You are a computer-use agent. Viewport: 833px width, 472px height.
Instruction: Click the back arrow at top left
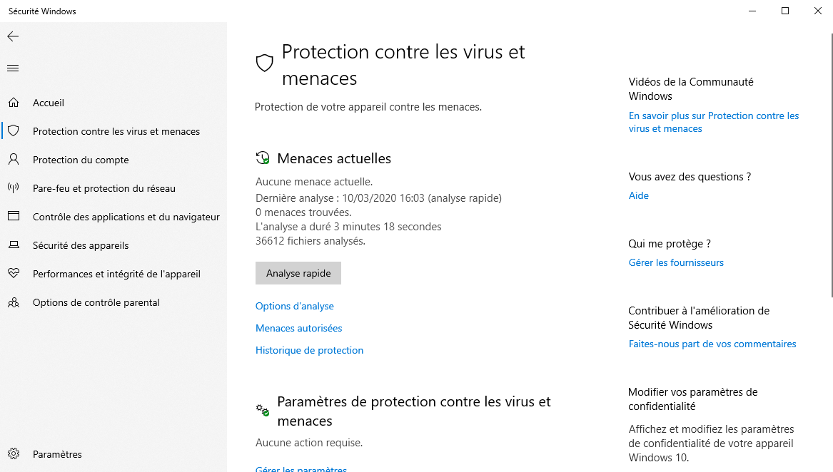tap(12, 36)
